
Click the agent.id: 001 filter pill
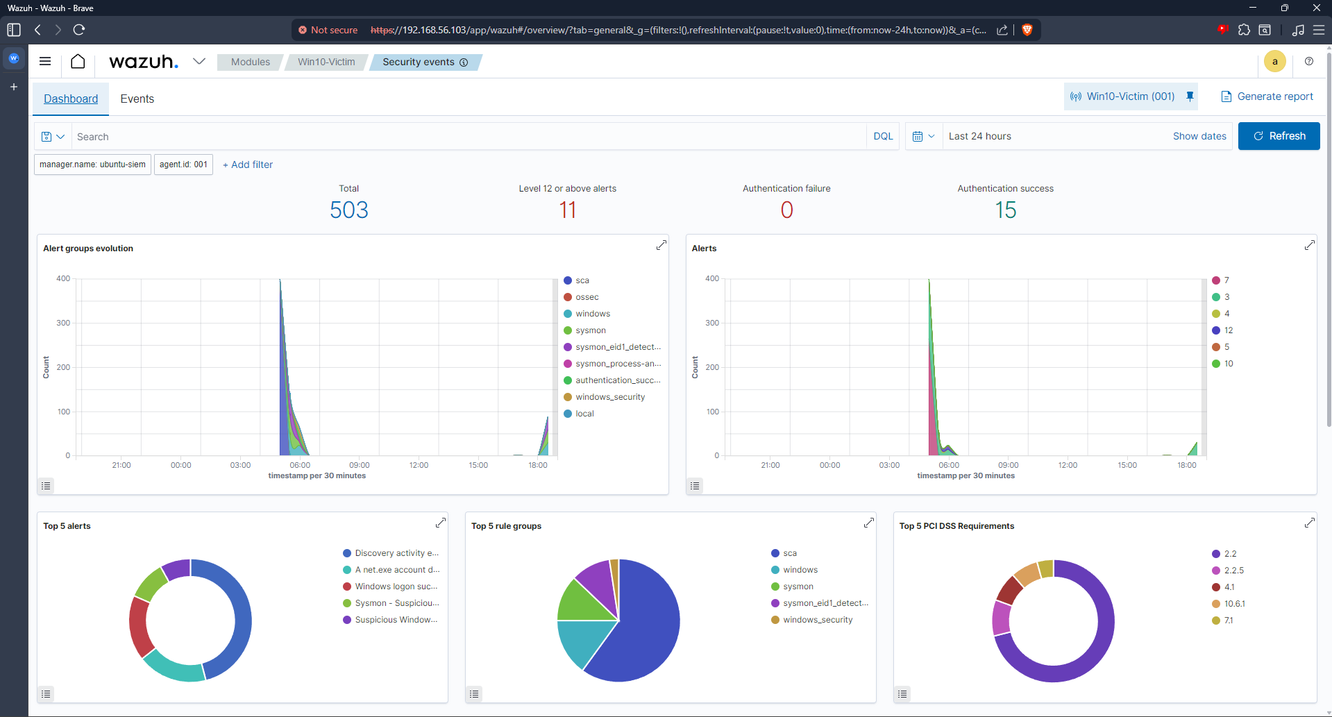183,165
